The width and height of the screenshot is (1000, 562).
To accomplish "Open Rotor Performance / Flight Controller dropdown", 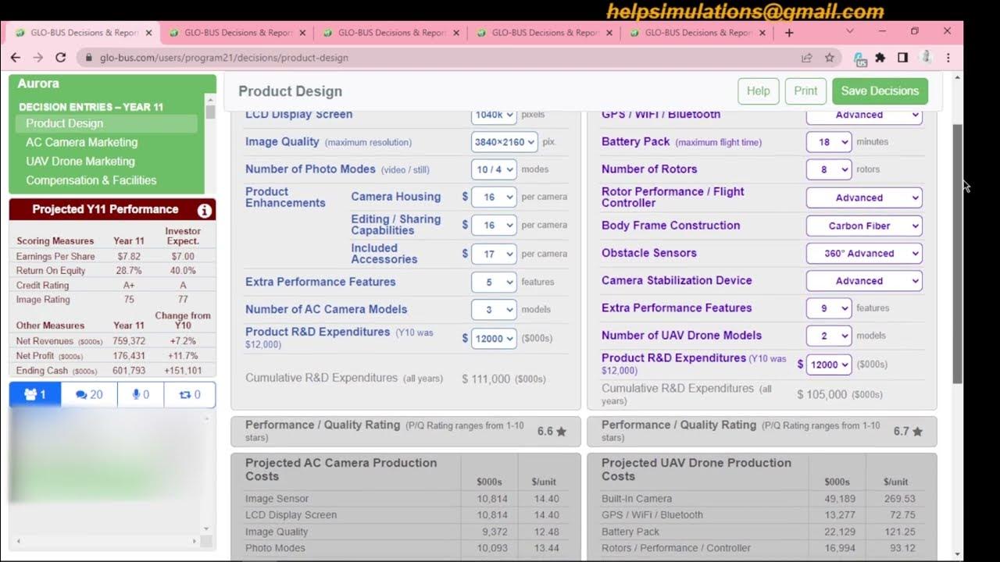I will pos(864,197).
